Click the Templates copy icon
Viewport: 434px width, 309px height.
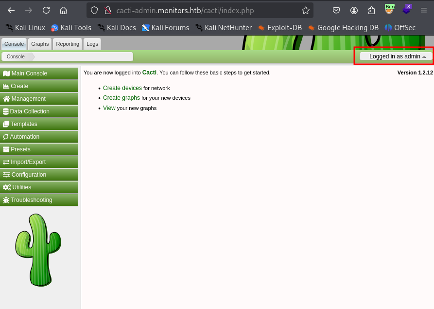[x=6, y=124]
